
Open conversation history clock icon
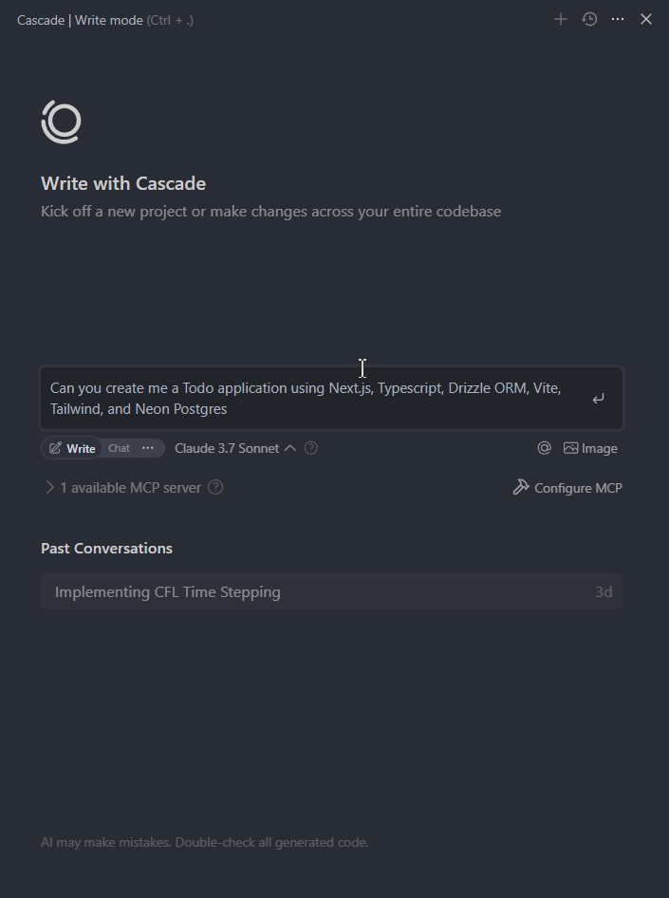pos(589,20)
